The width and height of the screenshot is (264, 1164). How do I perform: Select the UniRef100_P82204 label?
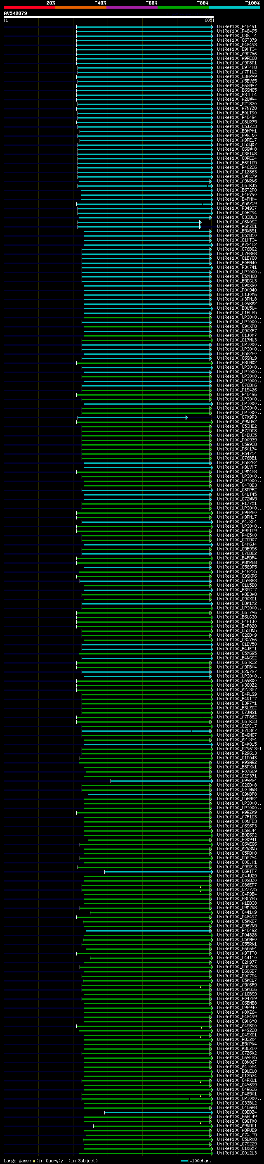[x=237, y=1039]
